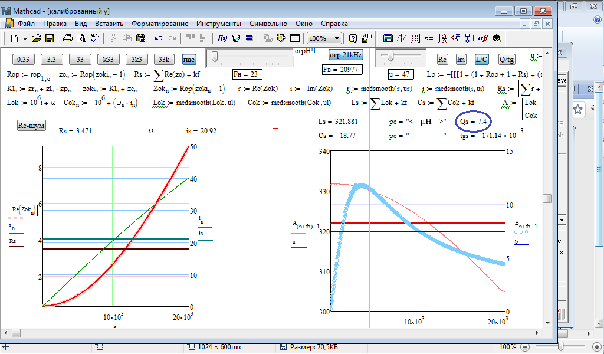
Task: Open the Инструменты menu
Action: [219, 24]
